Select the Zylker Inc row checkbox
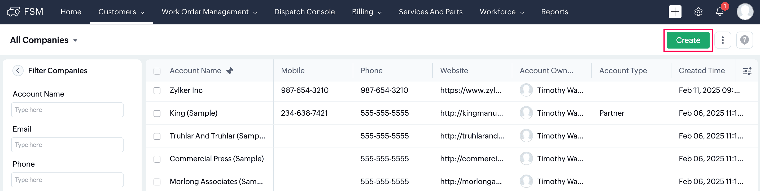 point(157,91)
